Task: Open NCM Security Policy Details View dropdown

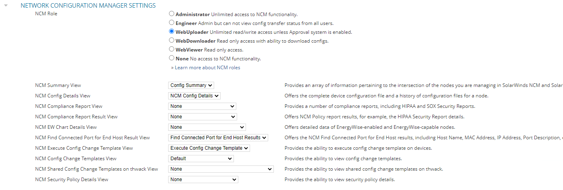Action: pos(203,180)
